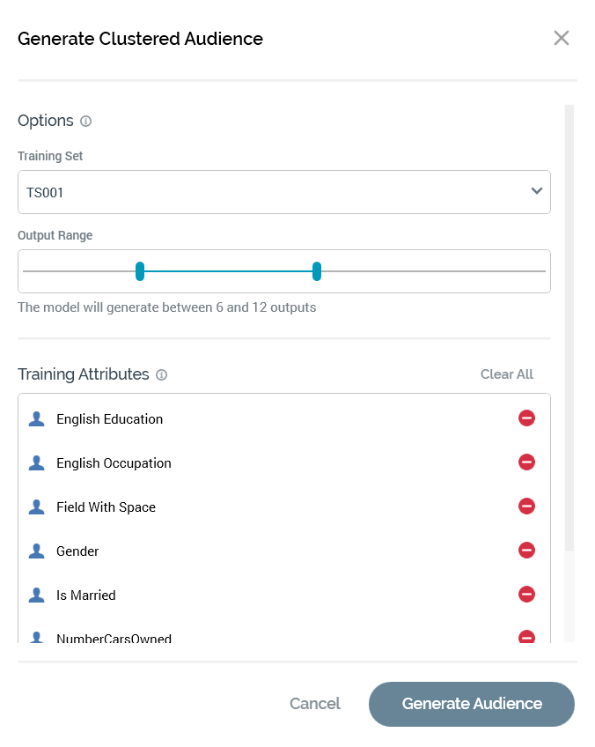Clear All training attributes
Viewport: 595px width, 747px height.
click(x=507, y=374)
